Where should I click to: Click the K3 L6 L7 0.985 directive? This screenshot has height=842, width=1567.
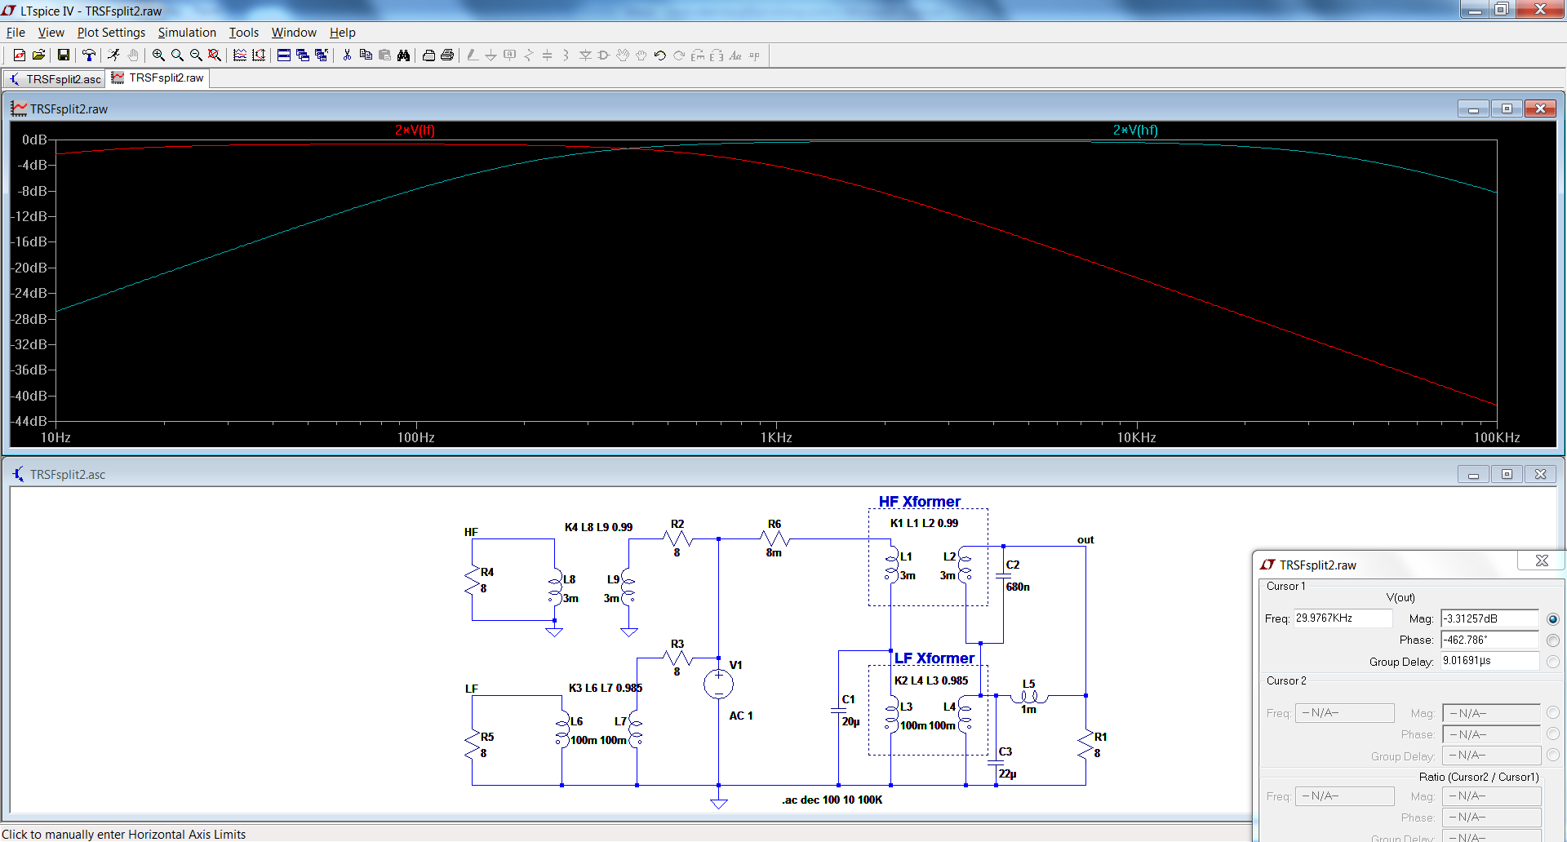(606, 688)
